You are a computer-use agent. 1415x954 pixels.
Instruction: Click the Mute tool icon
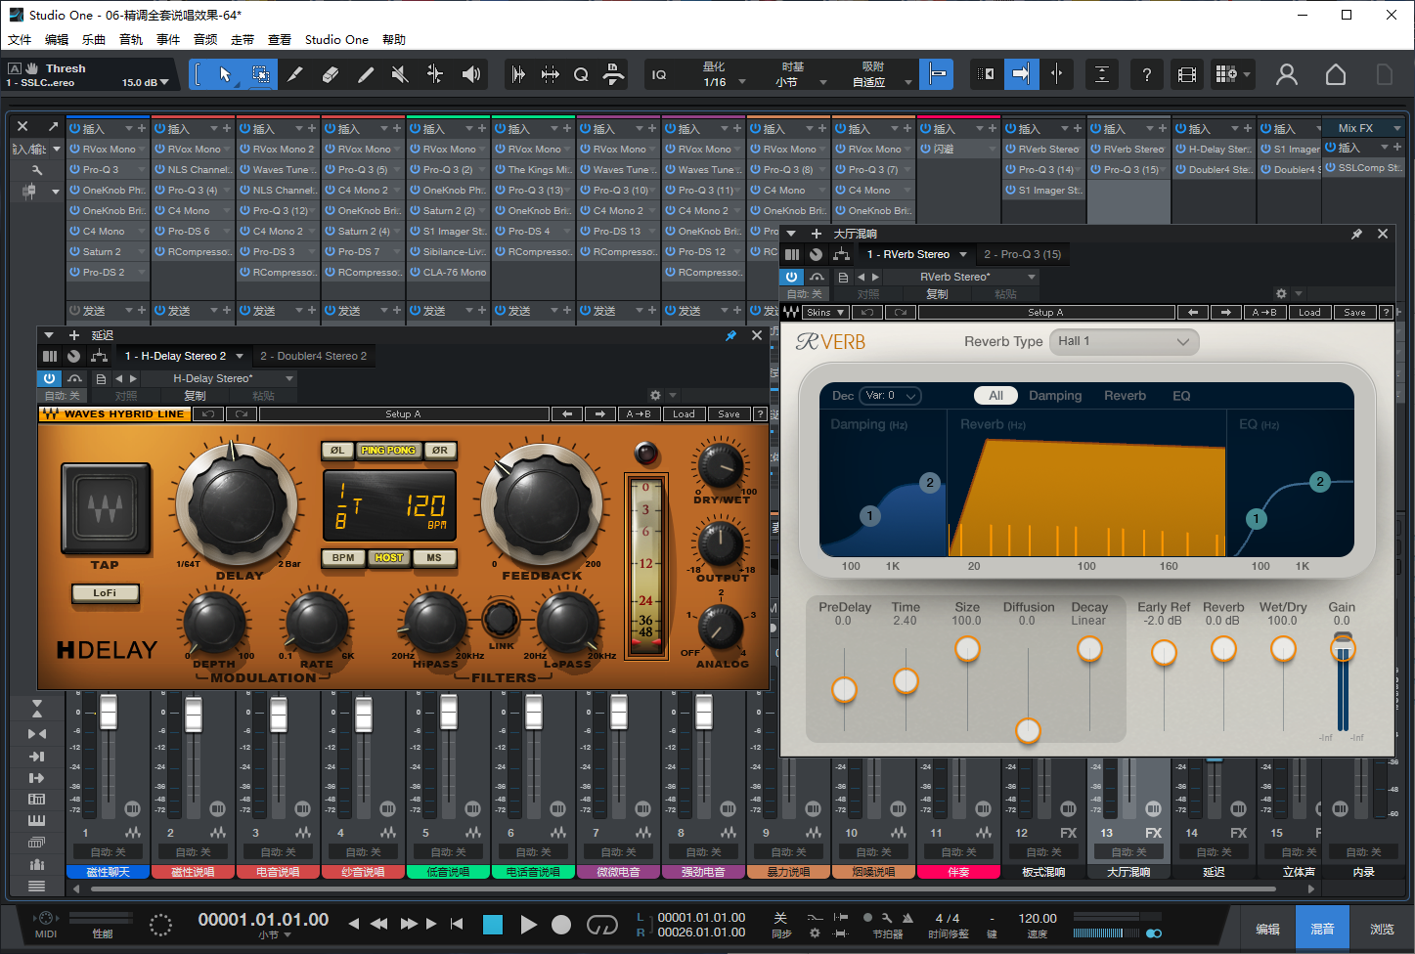point(400,74)
